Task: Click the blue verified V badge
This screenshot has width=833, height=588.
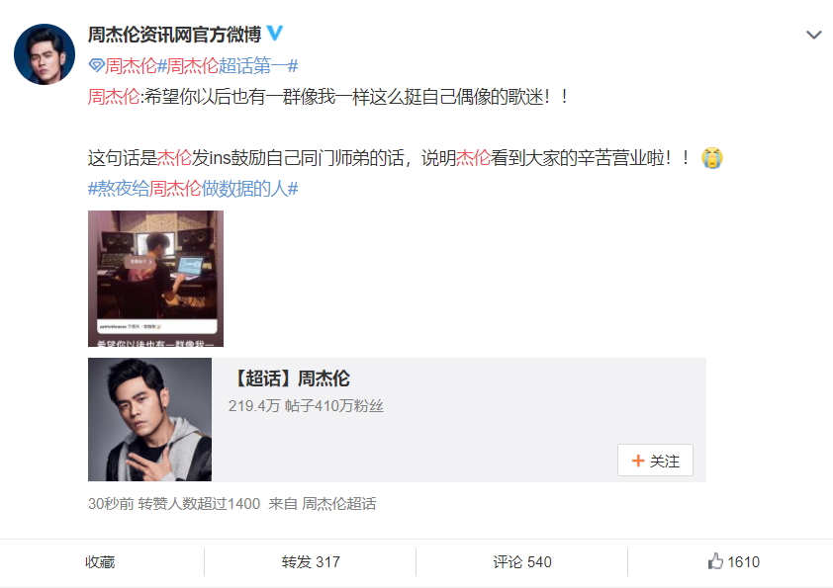Action: click(274, 33)
